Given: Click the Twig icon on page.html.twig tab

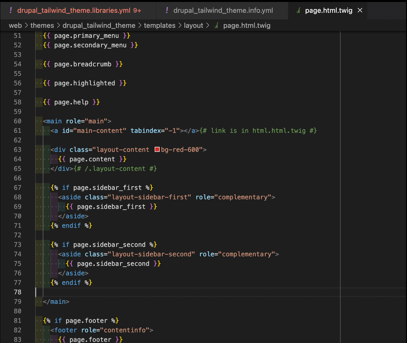Looking at the screenshot, I should [x=299, y=10].
